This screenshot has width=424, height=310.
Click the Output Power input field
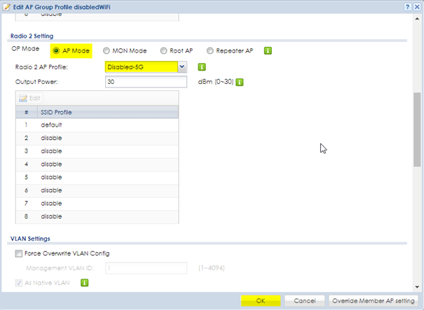(x=145, y=82)
